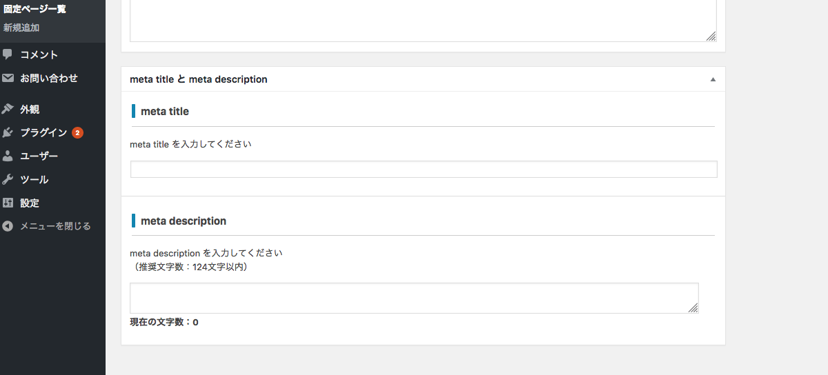Click the top textarea resize handle

(x=711, y=37)
